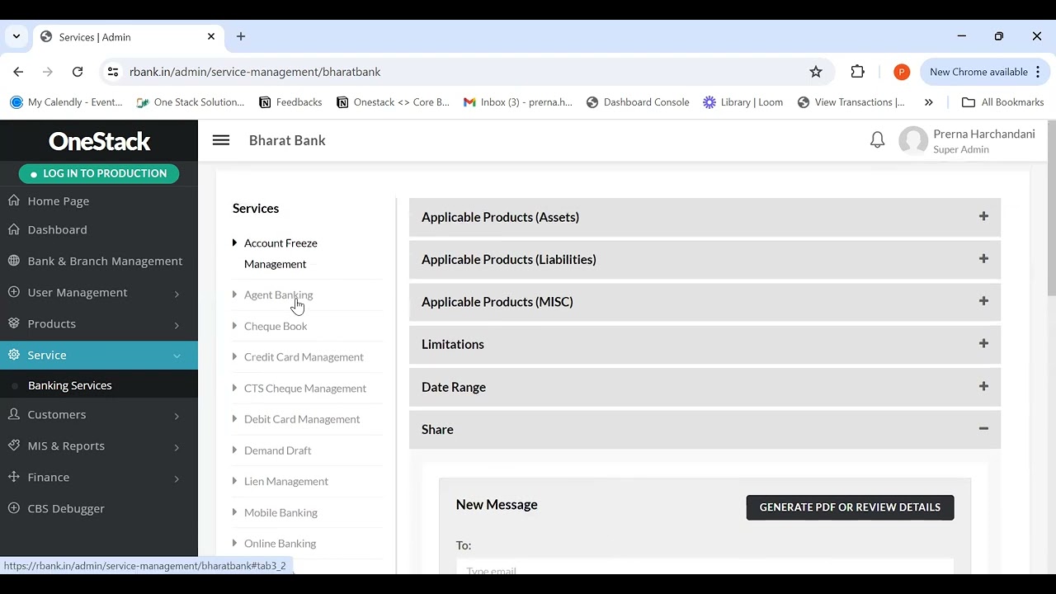1056x594 pixels.
Task: Select CTS Cheque Management service
Action: click(x=305, y=389)
